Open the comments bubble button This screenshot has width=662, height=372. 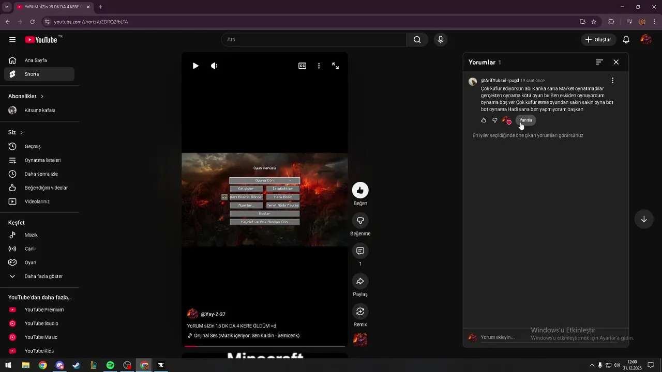[360, 251]
